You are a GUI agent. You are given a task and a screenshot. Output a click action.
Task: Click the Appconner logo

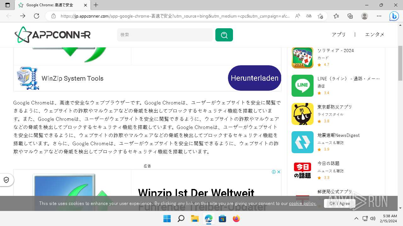[x=53, y=35]
